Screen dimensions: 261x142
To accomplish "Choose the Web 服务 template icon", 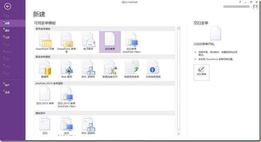I will pyautogui.click(x=67, y=69).
